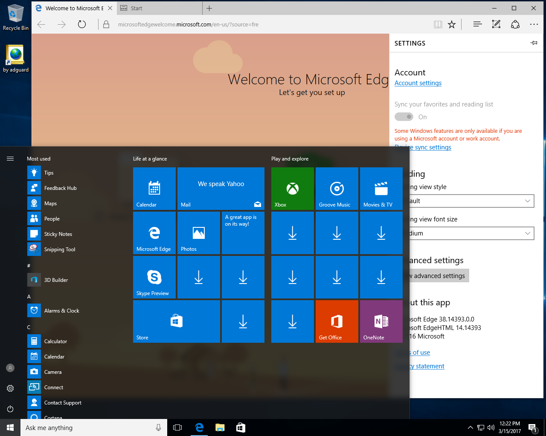Open the Store tile
The image size is (546, 436).
177,321
